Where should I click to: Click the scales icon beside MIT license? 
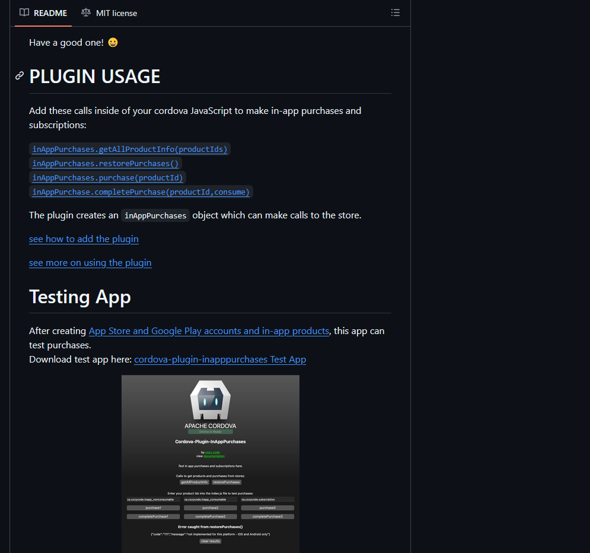86,12
